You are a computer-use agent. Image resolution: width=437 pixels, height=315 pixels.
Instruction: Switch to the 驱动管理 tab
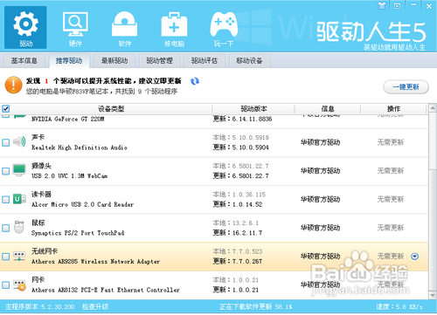(x=159, y=60)
